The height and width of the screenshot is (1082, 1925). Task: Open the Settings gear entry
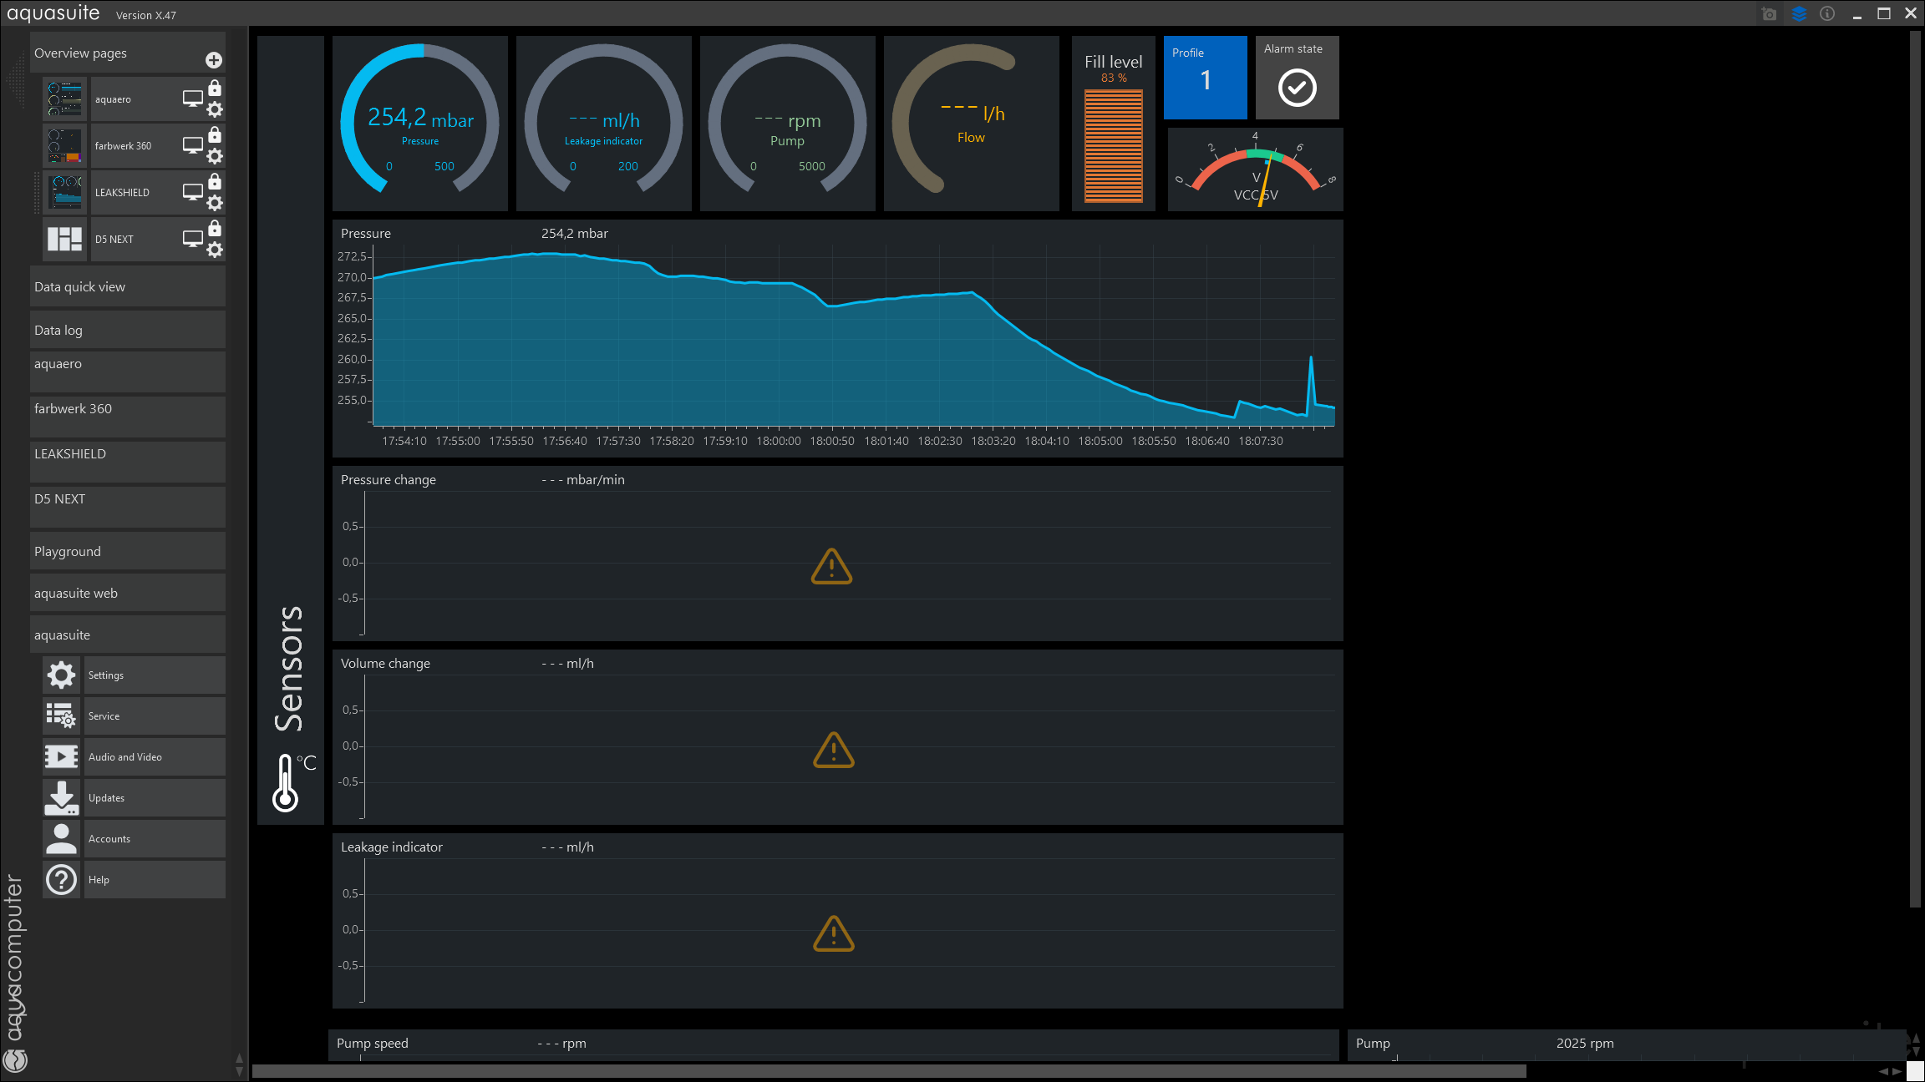(x=62, y=675)
